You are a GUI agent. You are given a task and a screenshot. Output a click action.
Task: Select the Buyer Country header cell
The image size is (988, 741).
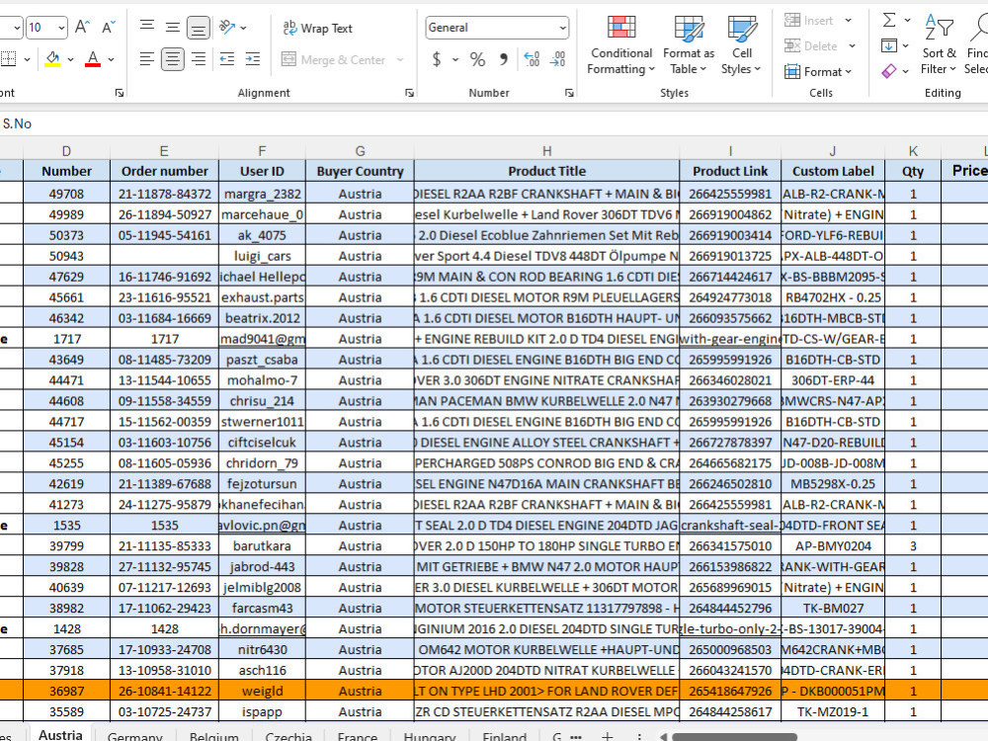pos(360,171)
